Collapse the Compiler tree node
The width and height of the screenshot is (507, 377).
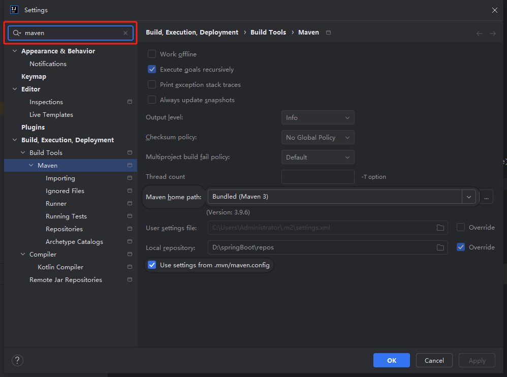point(23,254)
